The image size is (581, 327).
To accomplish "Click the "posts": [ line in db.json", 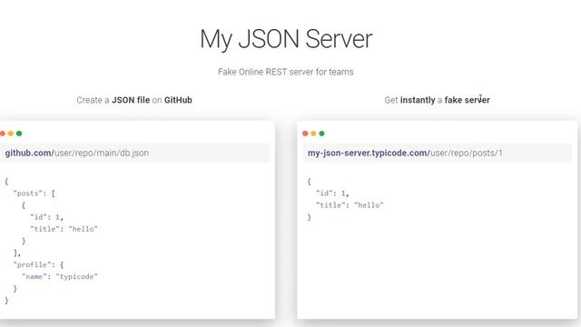I will 34,193.
